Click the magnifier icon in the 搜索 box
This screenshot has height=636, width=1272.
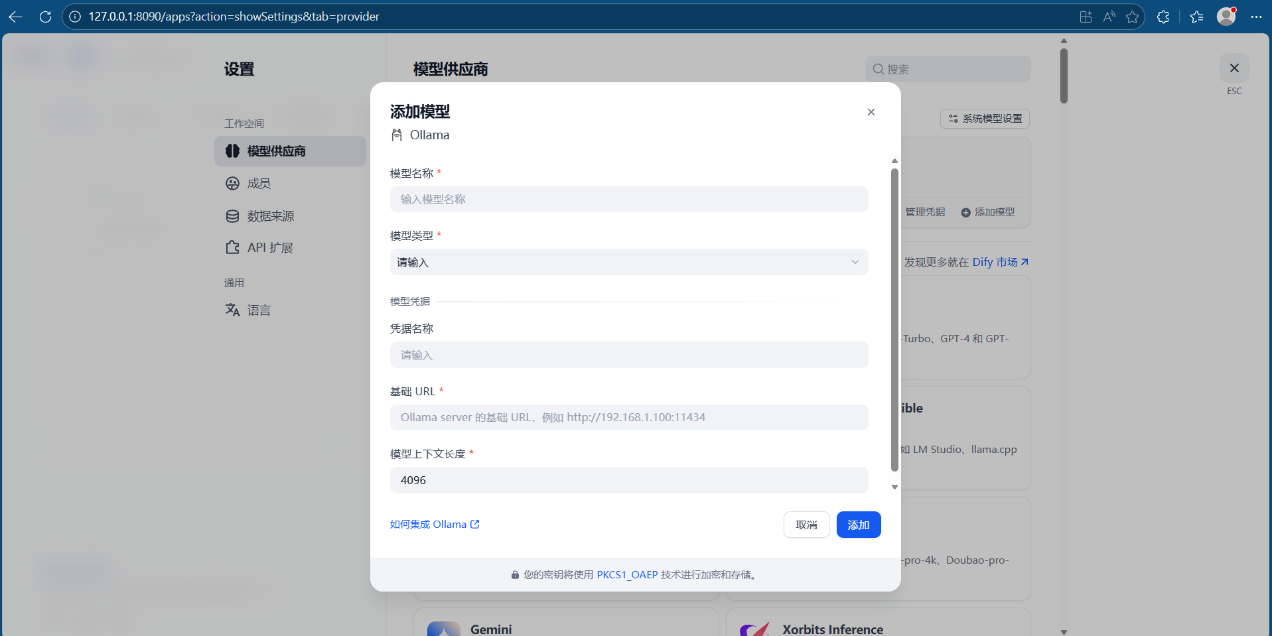(879, 69)
